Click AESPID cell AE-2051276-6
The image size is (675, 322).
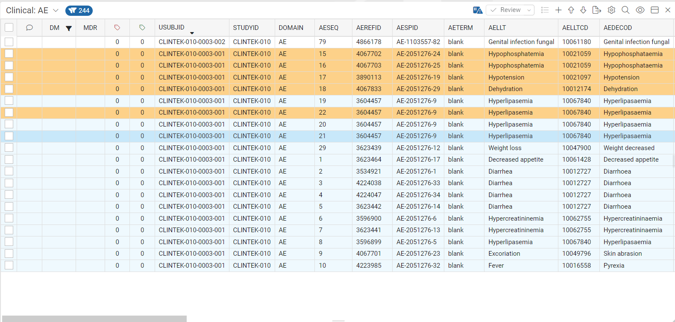coord(418,219)
